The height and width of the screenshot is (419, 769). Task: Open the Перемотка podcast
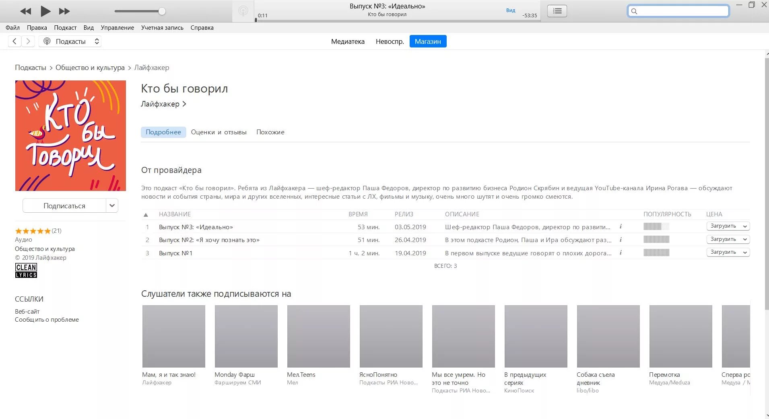pyautogui.click(x=681, y=336)
